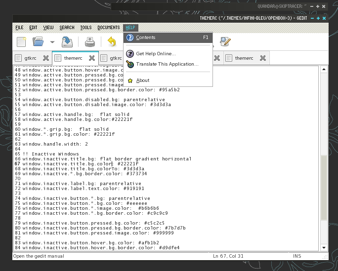Close the gtkrc tab left of active themerc
Screen dimensions: 338x271
(46, 58)
